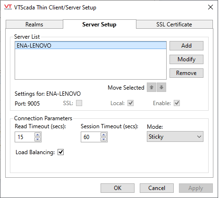Click the VTScada logo icon in title bar
The height and width of the screenshot is (198, 220).
point(8,7)
